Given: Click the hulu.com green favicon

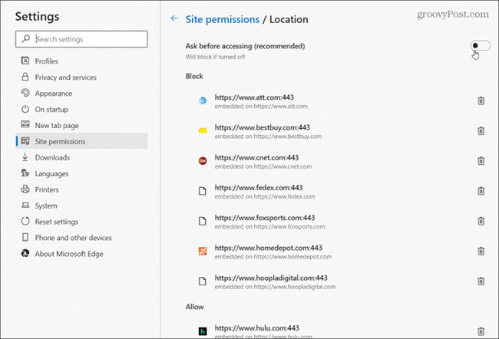Looking at the screenshot, I should pyautogui.click(x=203, y=331).
